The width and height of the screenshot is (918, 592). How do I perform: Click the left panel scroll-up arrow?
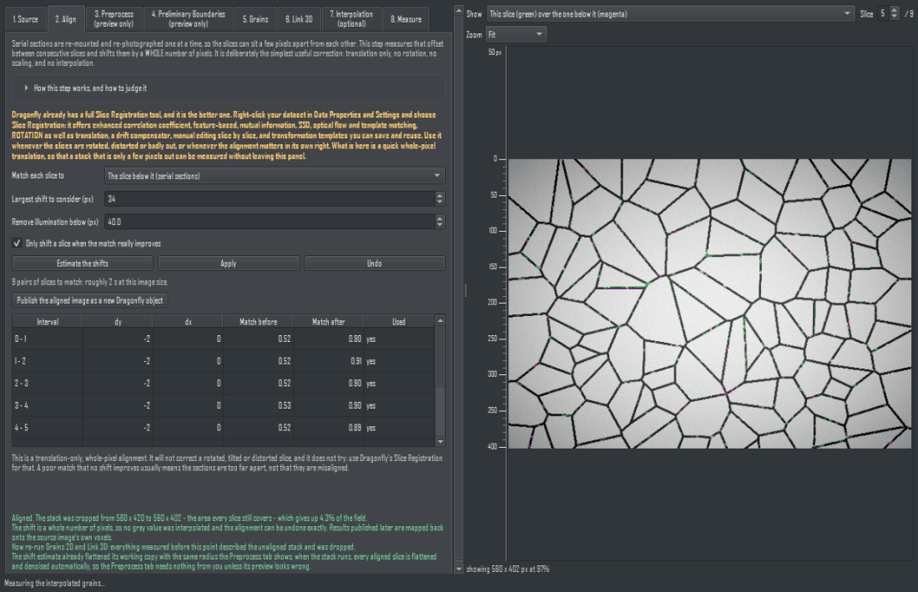click(458, 11)
